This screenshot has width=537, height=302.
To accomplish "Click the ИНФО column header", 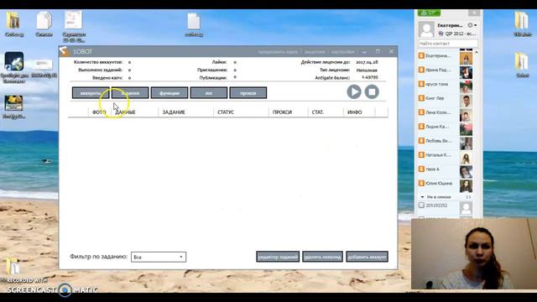I will pos(354,112).
